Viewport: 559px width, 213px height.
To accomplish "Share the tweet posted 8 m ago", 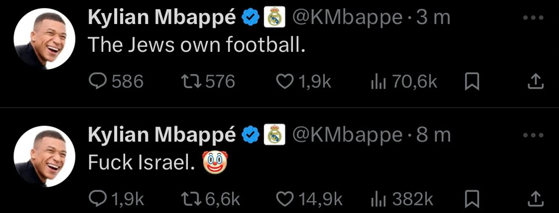I will [536, 199].
